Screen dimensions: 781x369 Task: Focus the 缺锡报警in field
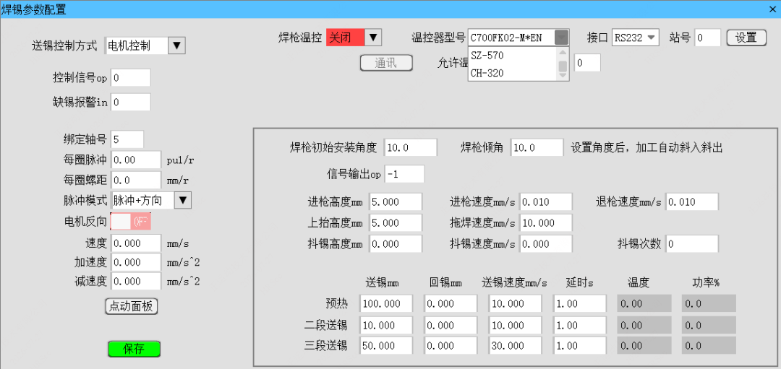click(130, 102)
